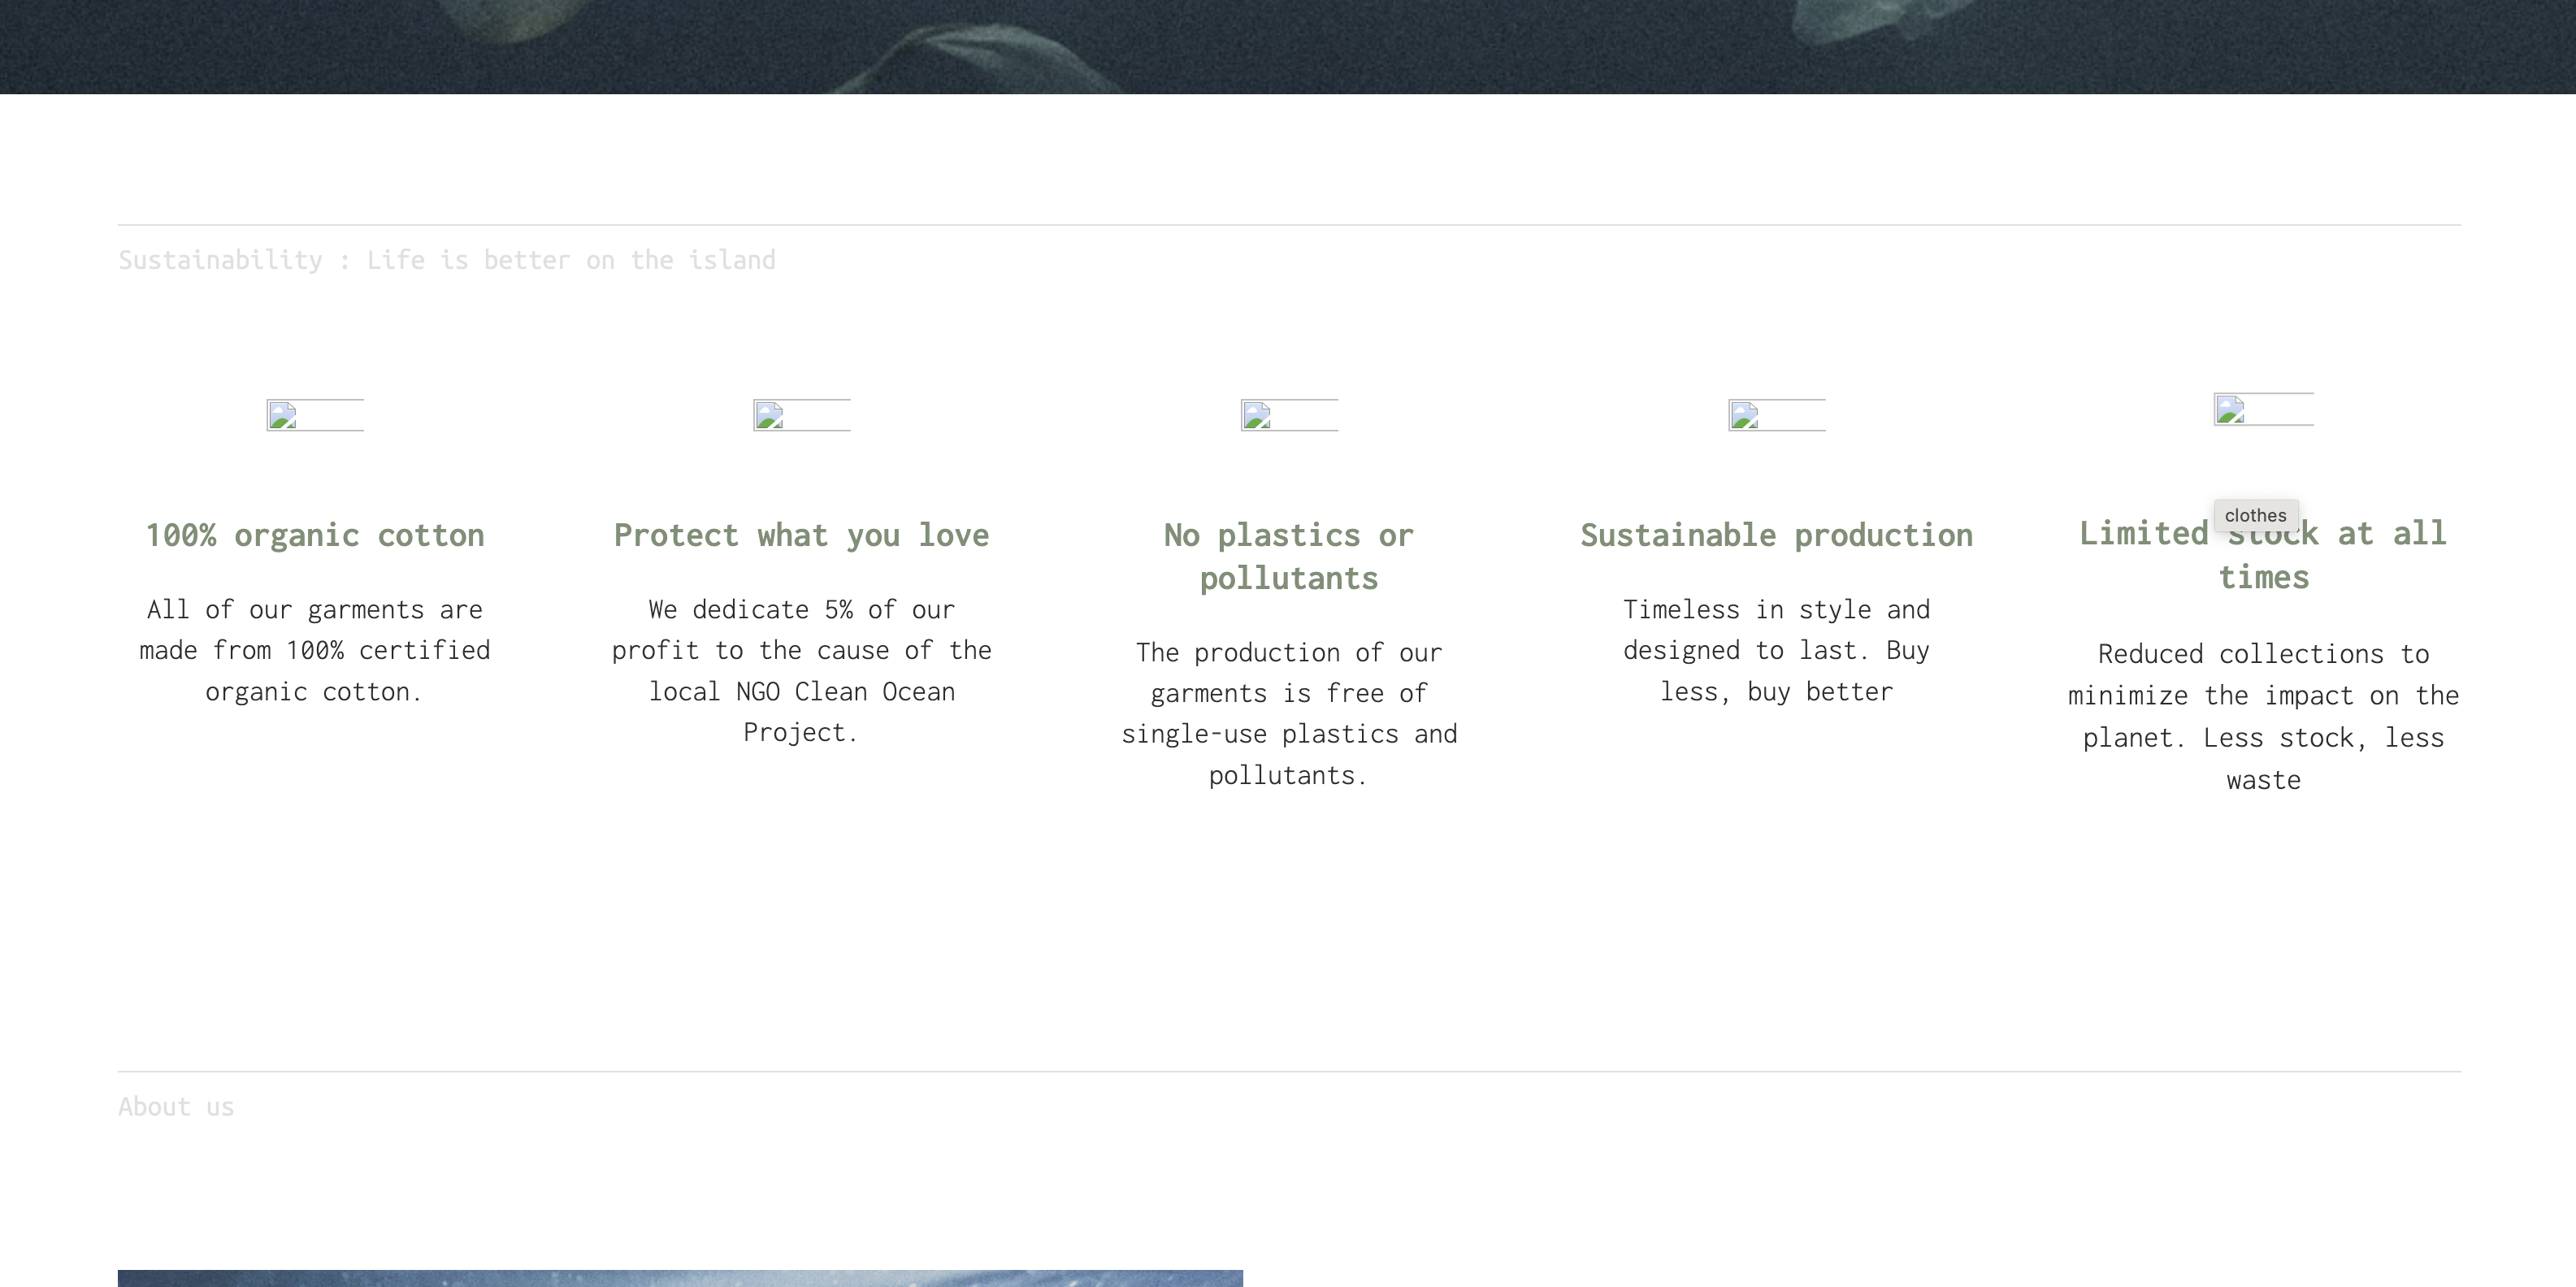
Task: Select the 'Sustainable production' heading
Action: coord(1776,535)
